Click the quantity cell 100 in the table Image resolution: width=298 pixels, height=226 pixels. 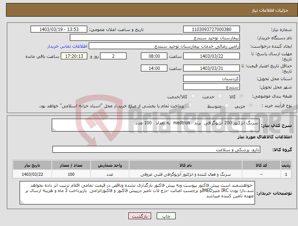[71, 174]
